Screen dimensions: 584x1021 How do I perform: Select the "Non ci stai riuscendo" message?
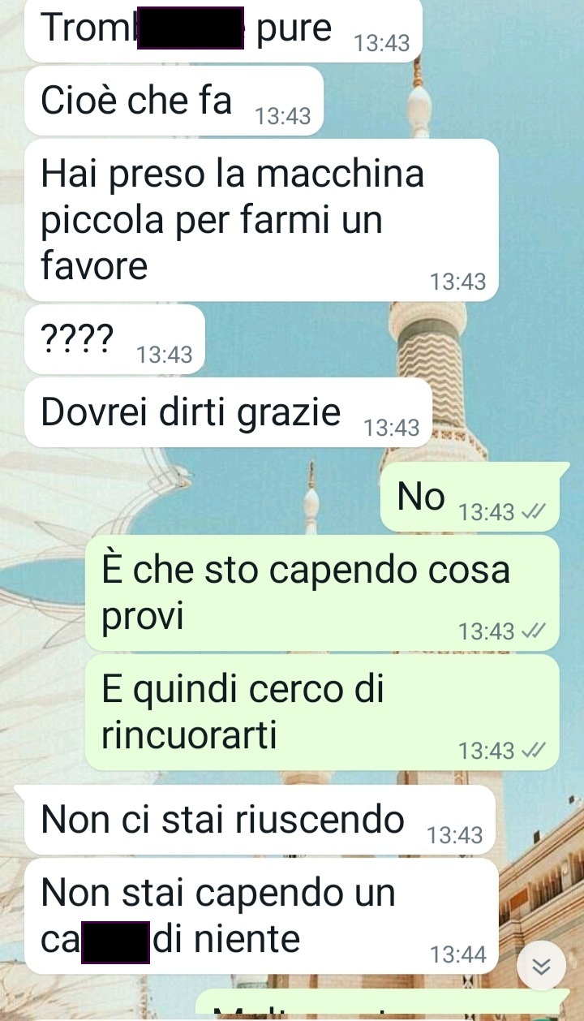pyautogui.click(x=260, y=820)
